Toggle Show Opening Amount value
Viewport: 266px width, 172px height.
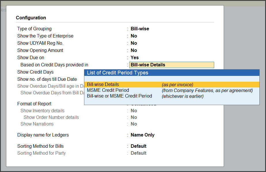point(134,50)
